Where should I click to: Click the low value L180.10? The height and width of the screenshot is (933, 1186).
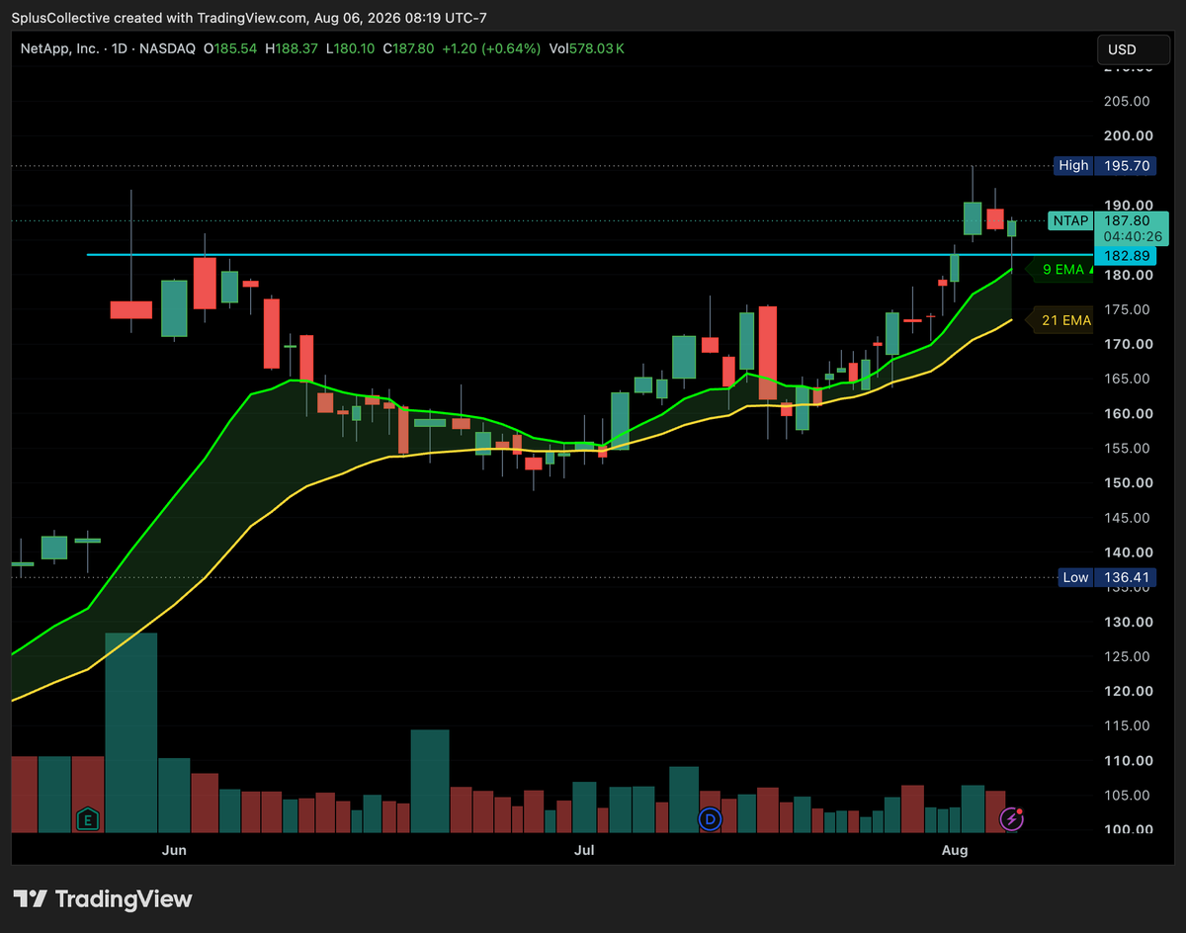[x=349, y=47]
